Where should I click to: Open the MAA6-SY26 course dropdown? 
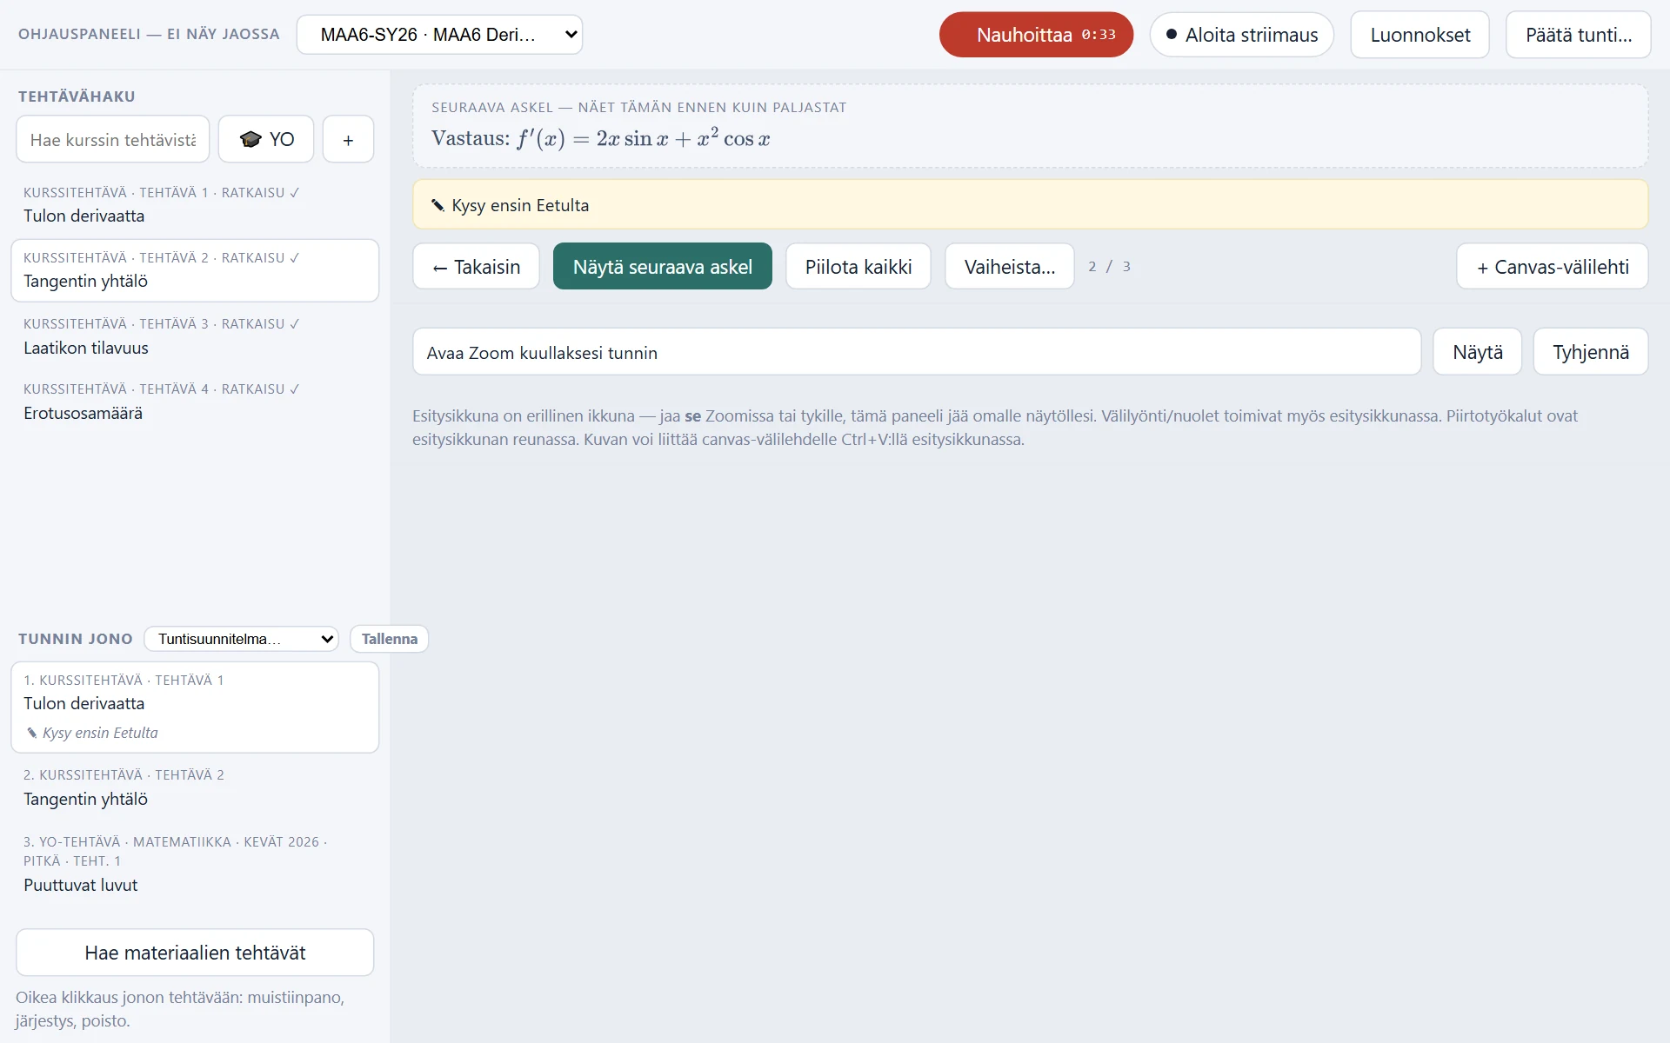(439, 35)
